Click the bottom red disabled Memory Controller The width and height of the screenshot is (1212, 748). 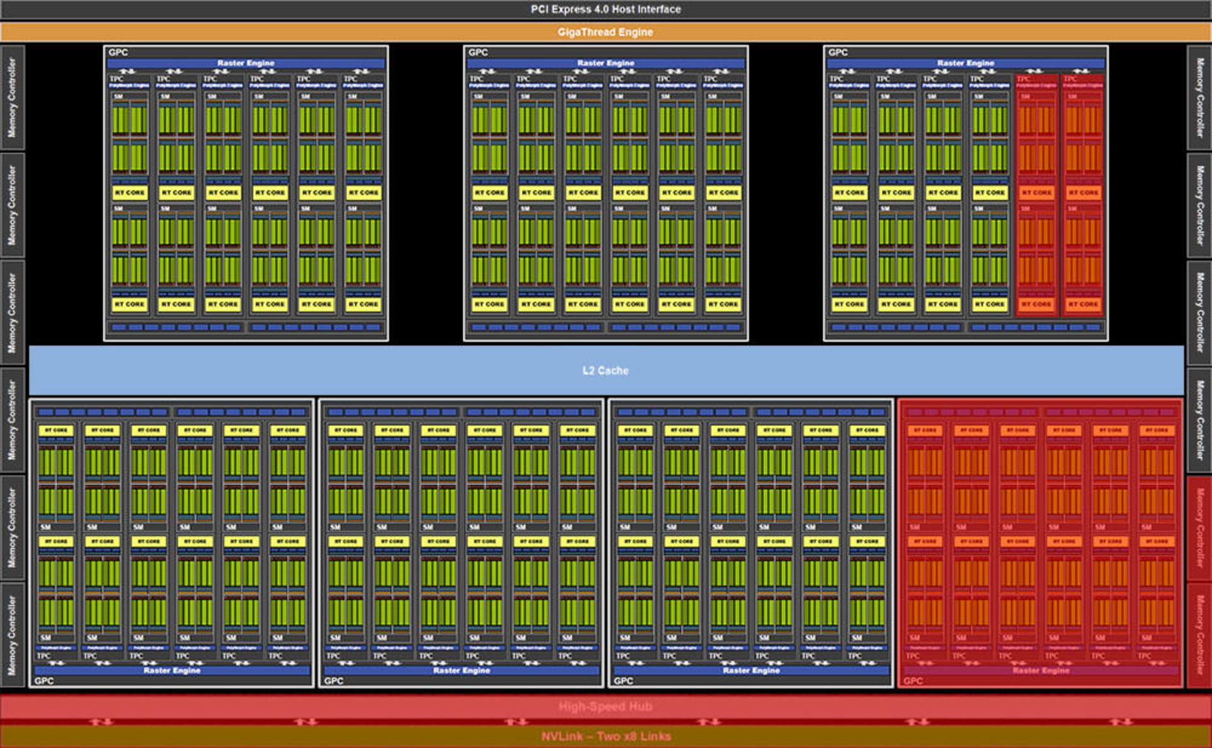(x=1199, y=636)
